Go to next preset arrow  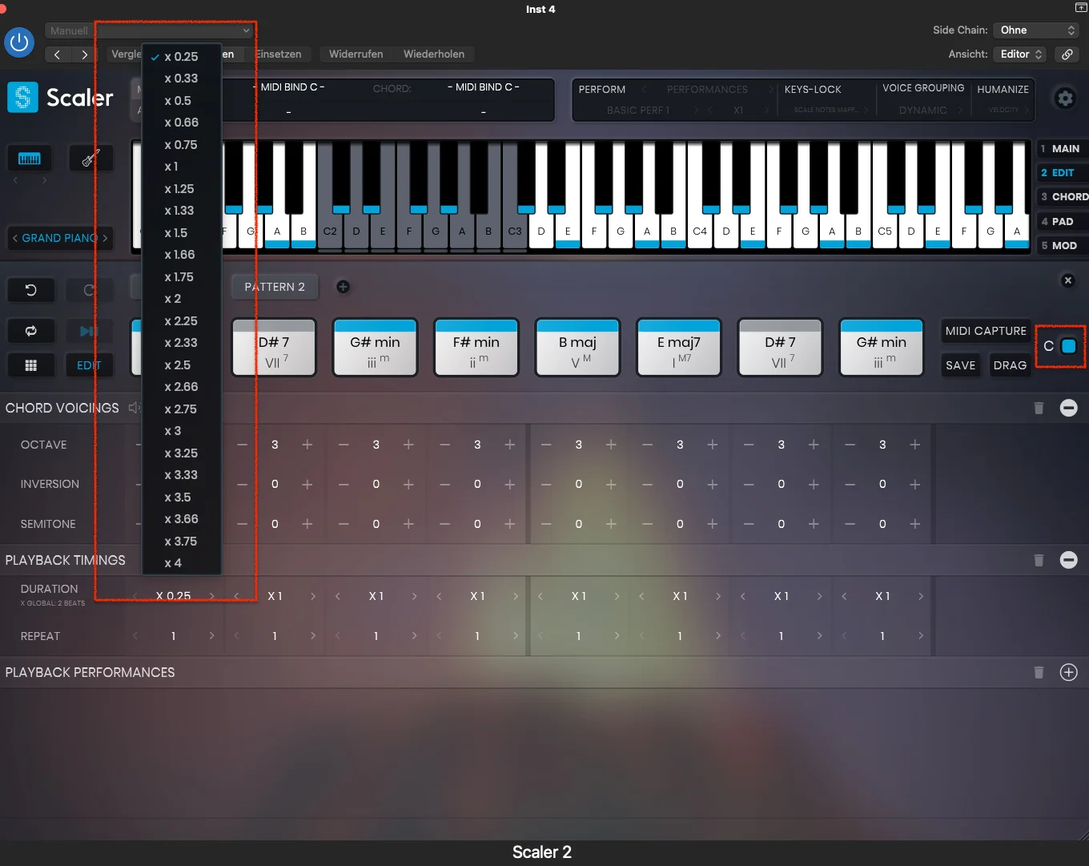click(x=84, y=54)
